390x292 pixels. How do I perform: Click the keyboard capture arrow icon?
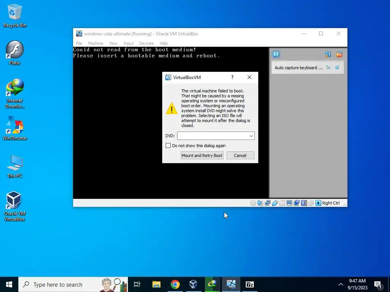coord(318,203)
